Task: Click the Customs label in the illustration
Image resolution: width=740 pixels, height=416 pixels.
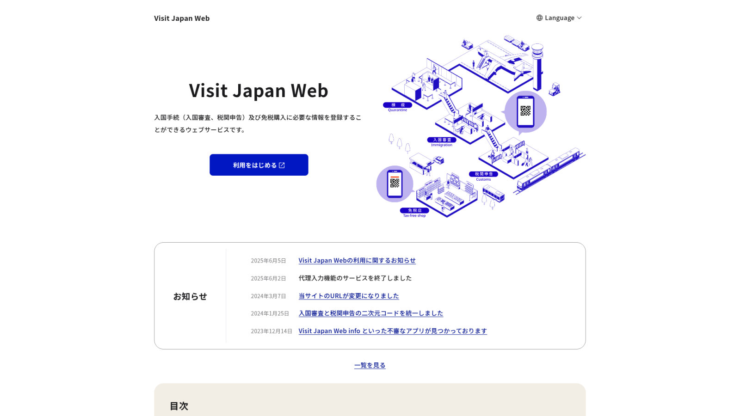Action: (484, 177)
